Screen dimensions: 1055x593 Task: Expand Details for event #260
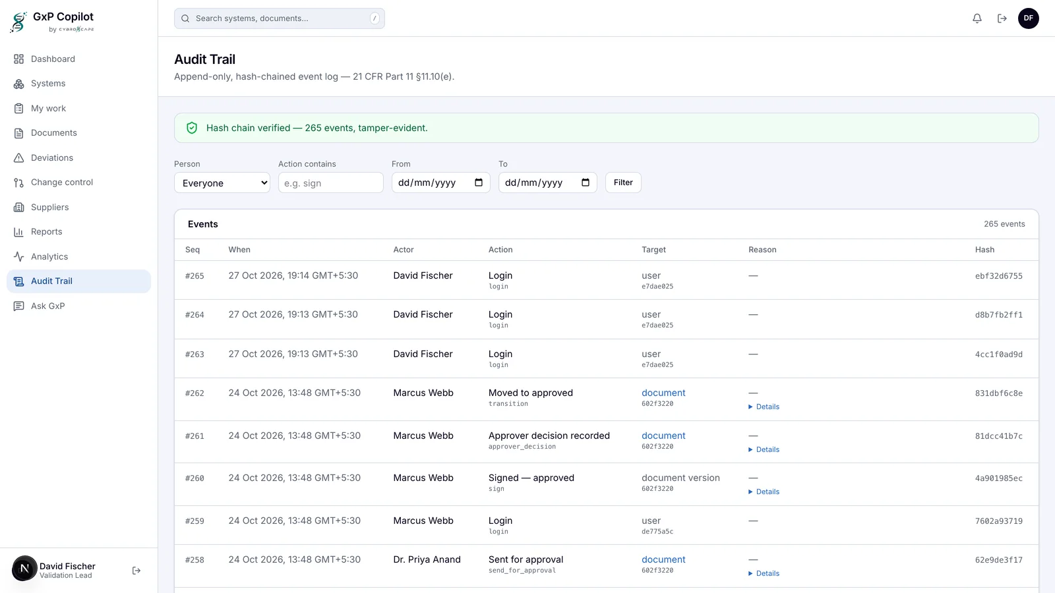[x=764, y=492]
